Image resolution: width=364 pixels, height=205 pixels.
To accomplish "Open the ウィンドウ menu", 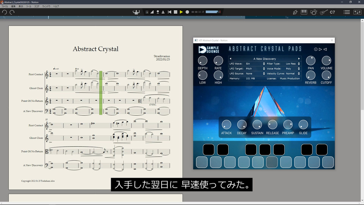I will [46, 6].
